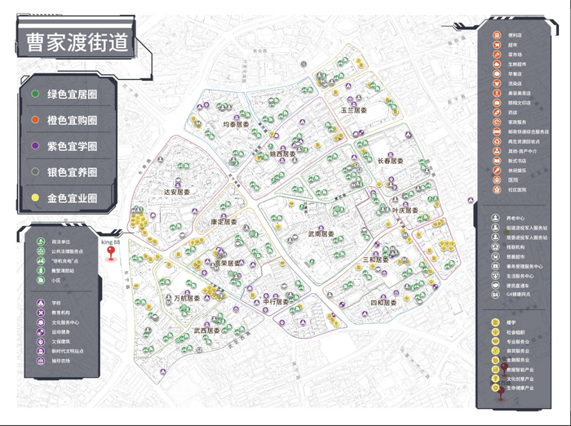The height and width of the screenshot is (426, 571).
Task: Click the G4健康网点 legend icon
Action: click(x=495, y=294)
